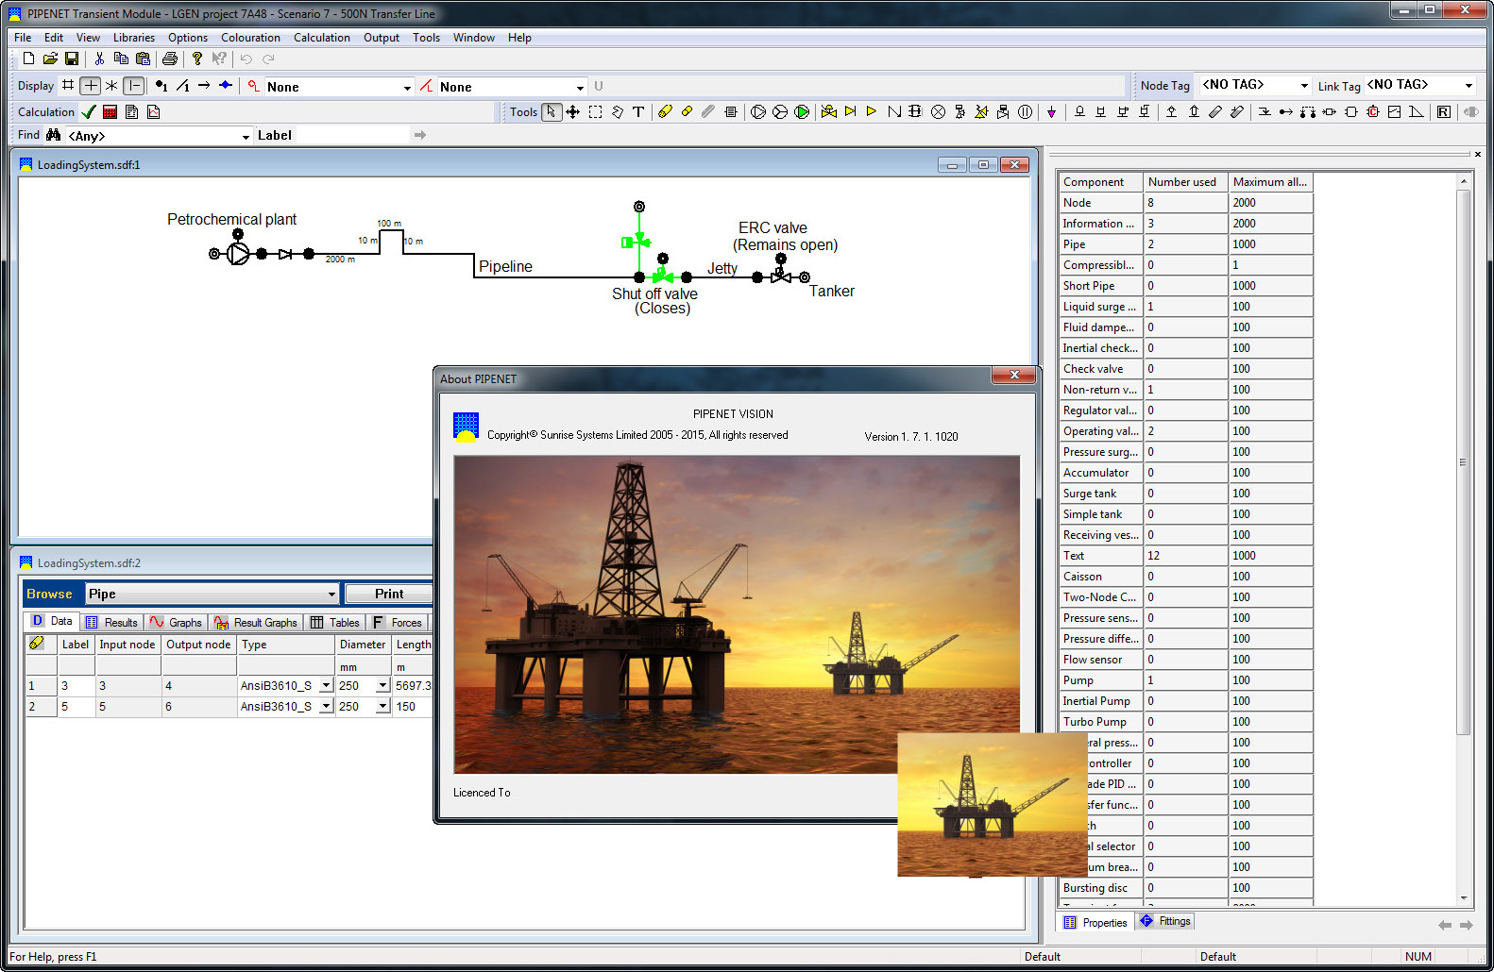Cut selection with the scissors icon
The width and height of the screenshot is (1494, 972).
tap(99, 59)
